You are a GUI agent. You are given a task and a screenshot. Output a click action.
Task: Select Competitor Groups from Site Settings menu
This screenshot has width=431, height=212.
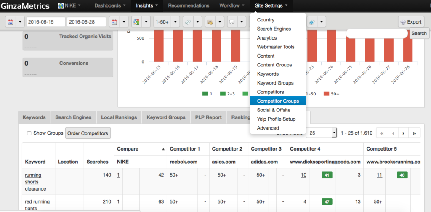click(278, 101)
